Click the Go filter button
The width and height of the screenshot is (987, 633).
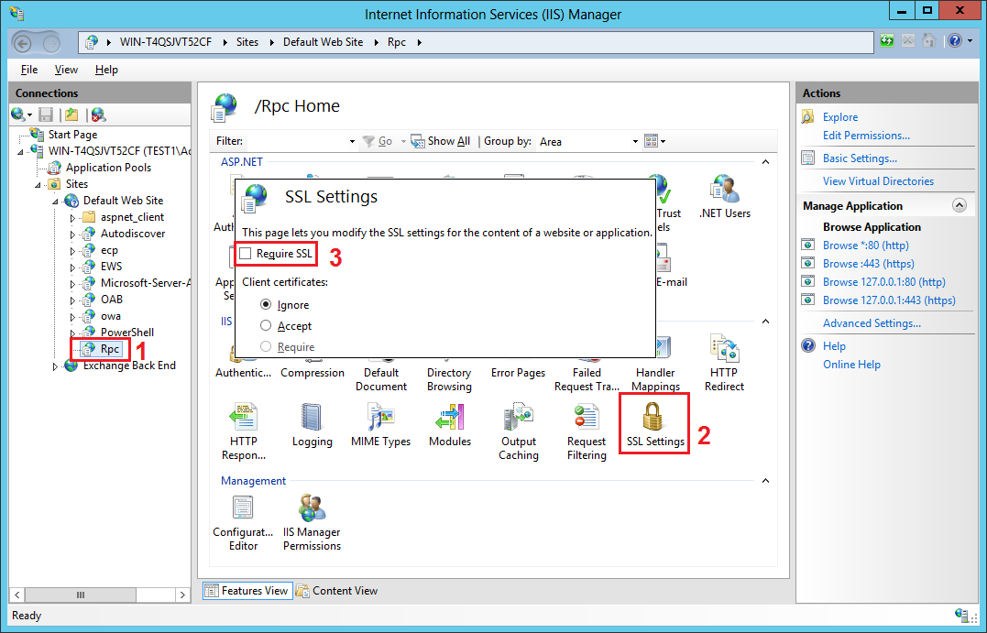click(x=378, y=141)
